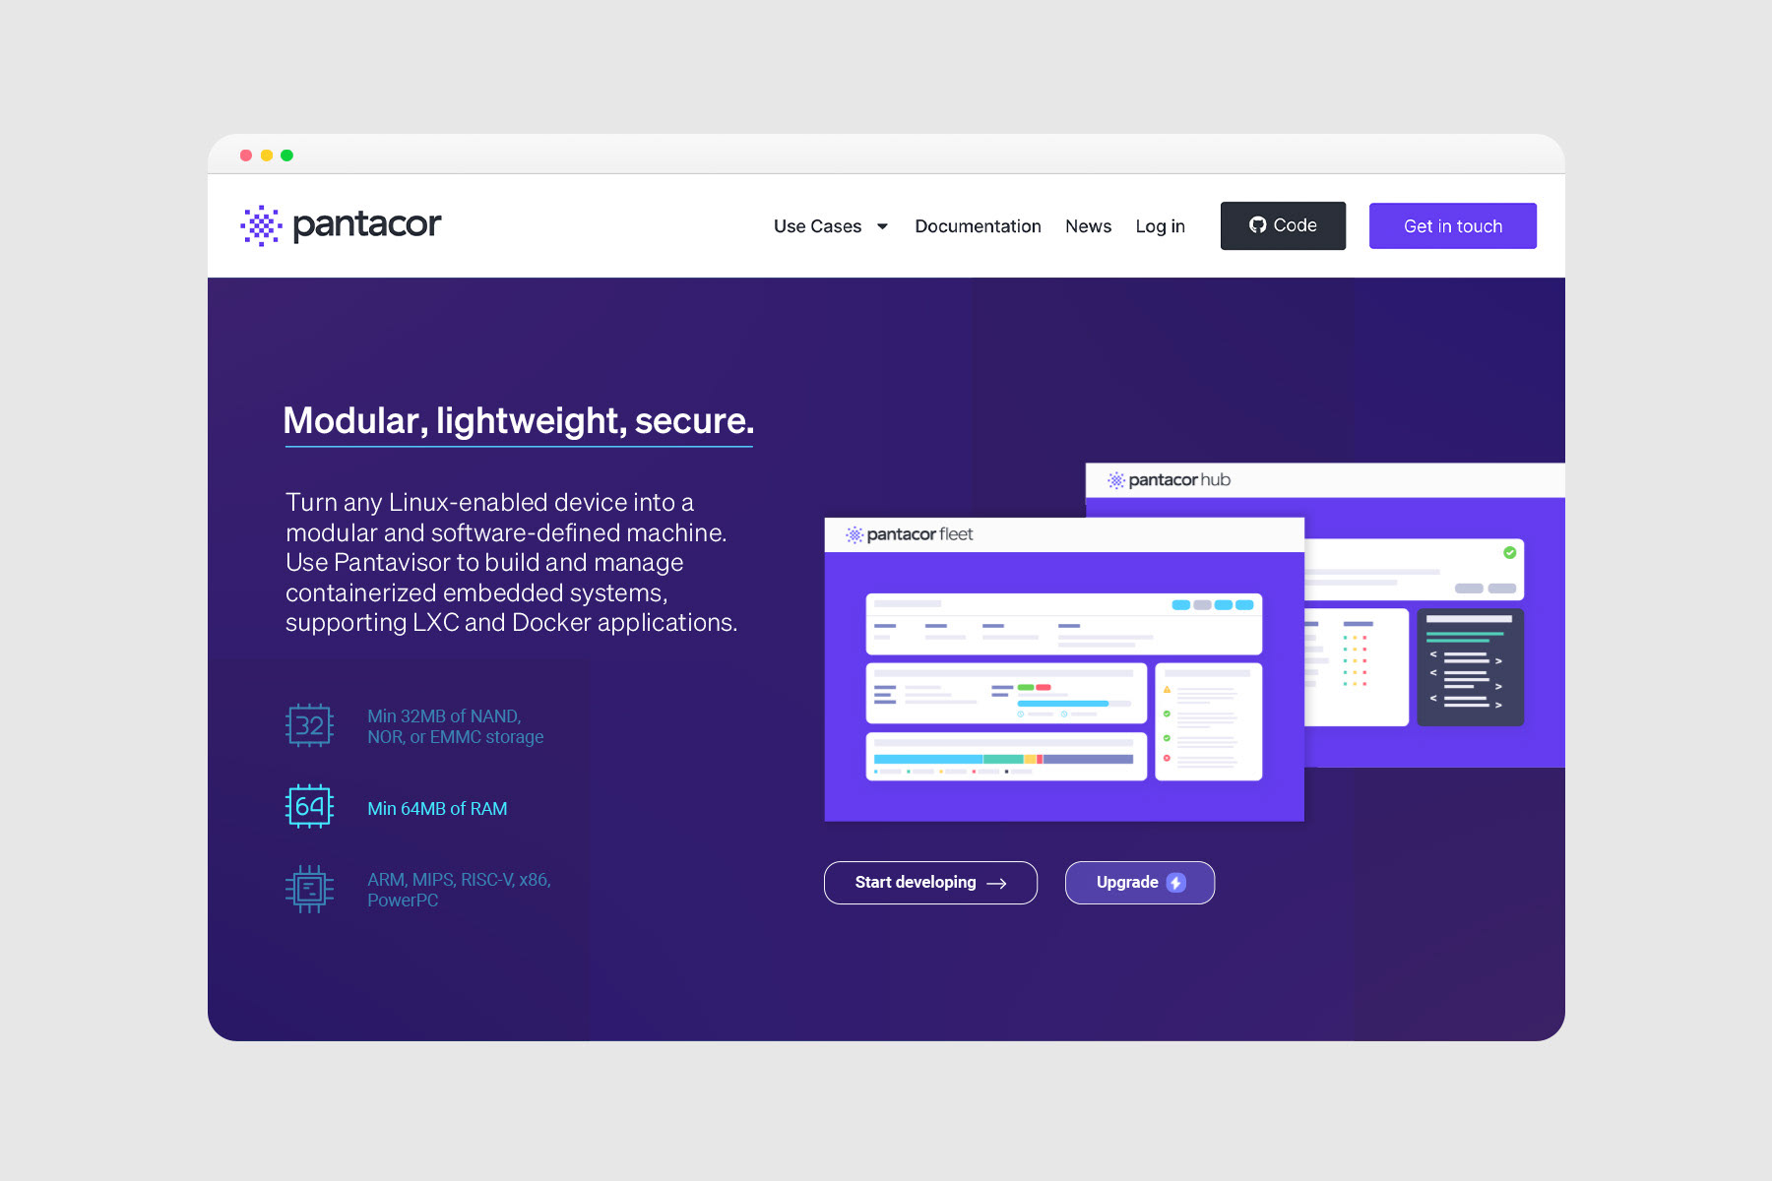Click 'ARM, MIPS, RISC-V, x86, PowerPC' text
Screen dimensions: 1772x1181
coord(459,890)
